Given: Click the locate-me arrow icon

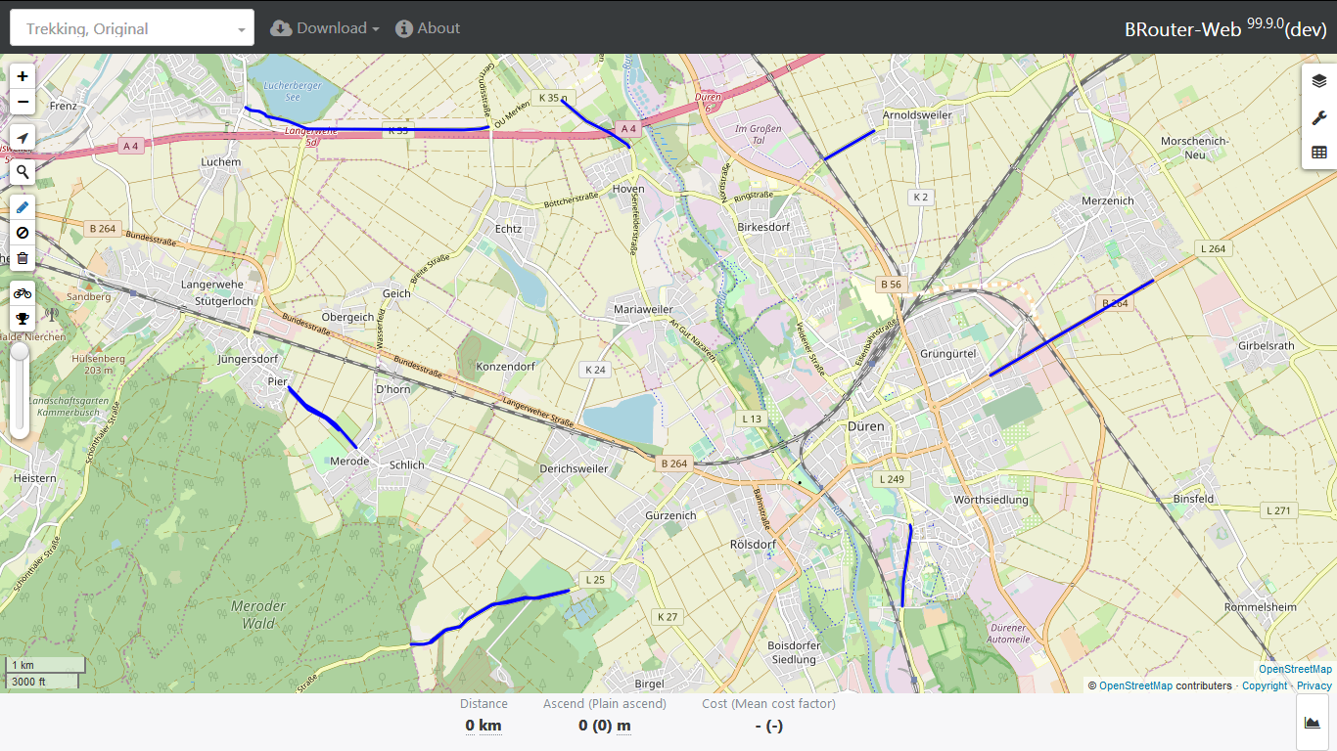Looking at the screenshot, I should 23,138.
